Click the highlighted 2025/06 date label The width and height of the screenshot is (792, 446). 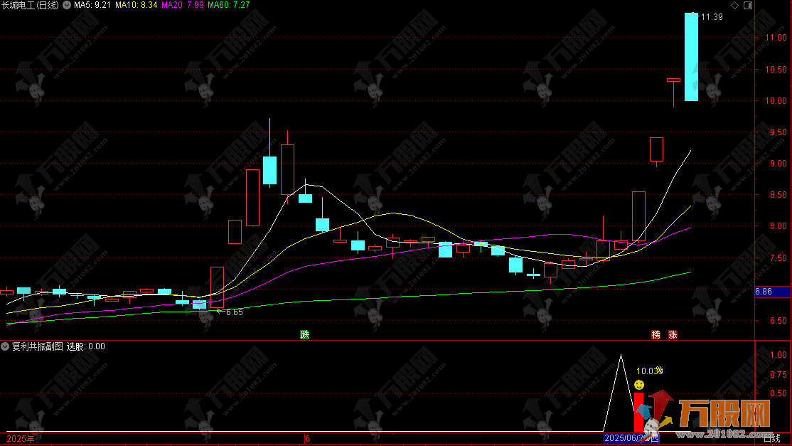pyautogui.click(x=631, y=438)
